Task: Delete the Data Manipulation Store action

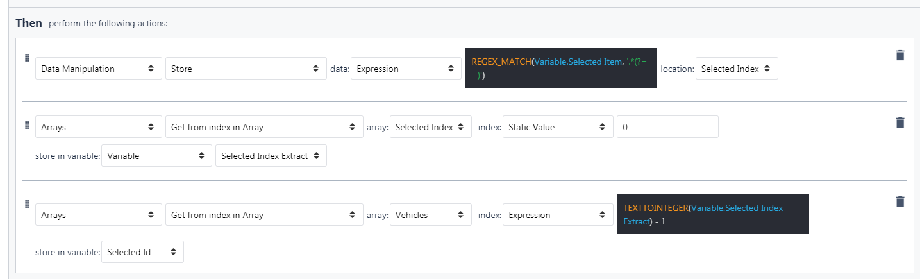Action: point(899,55)
